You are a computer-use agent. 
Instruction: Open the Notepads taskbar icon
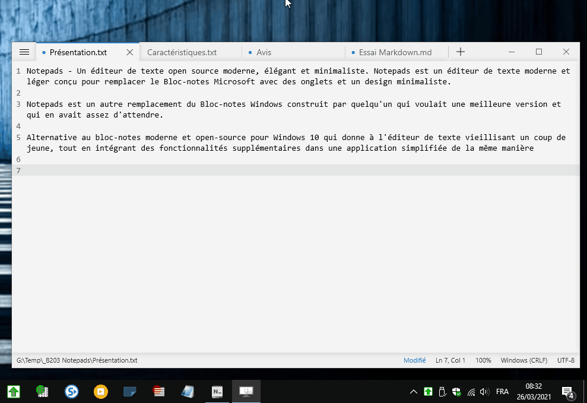pyautogui.click(x=217, y=392)
